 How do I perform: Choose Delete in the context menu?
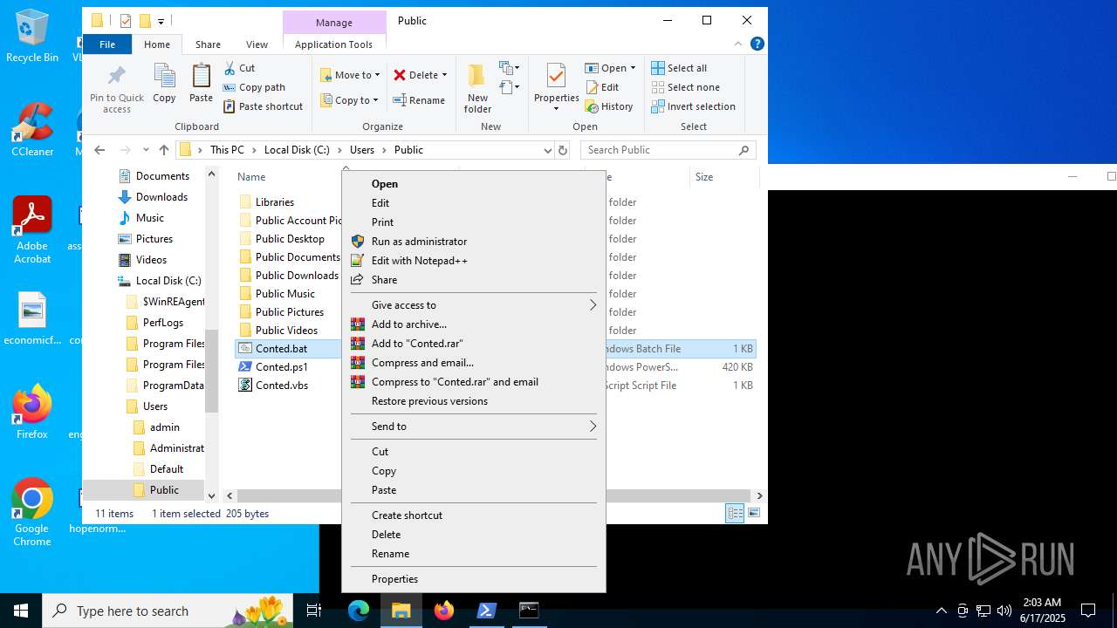[474, 535]
